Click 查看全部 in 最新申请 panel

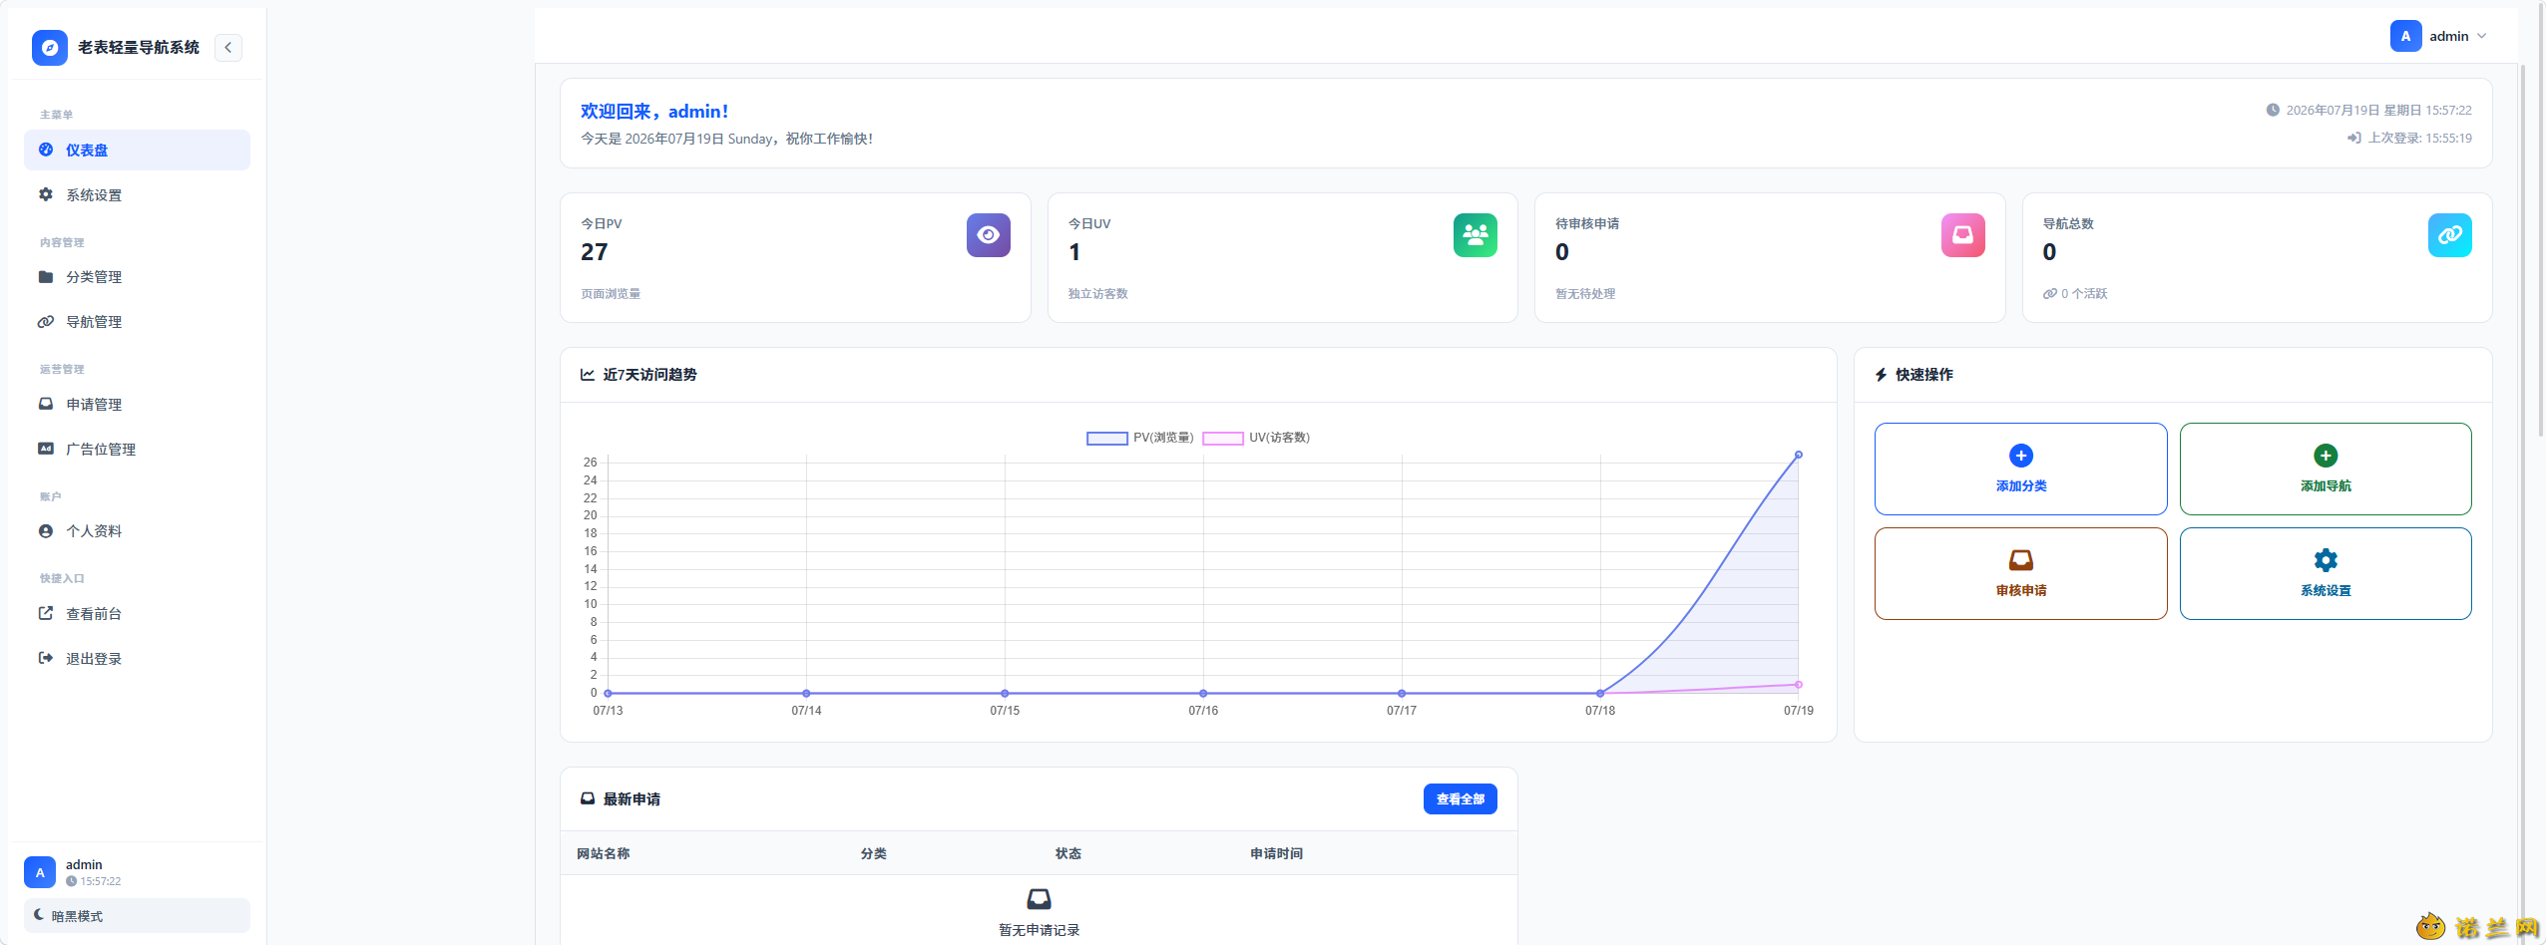click(x=1461, y=799)
